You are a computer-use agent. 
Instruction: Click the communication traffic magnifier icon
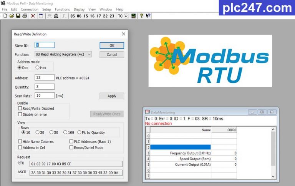coord(127,16)
